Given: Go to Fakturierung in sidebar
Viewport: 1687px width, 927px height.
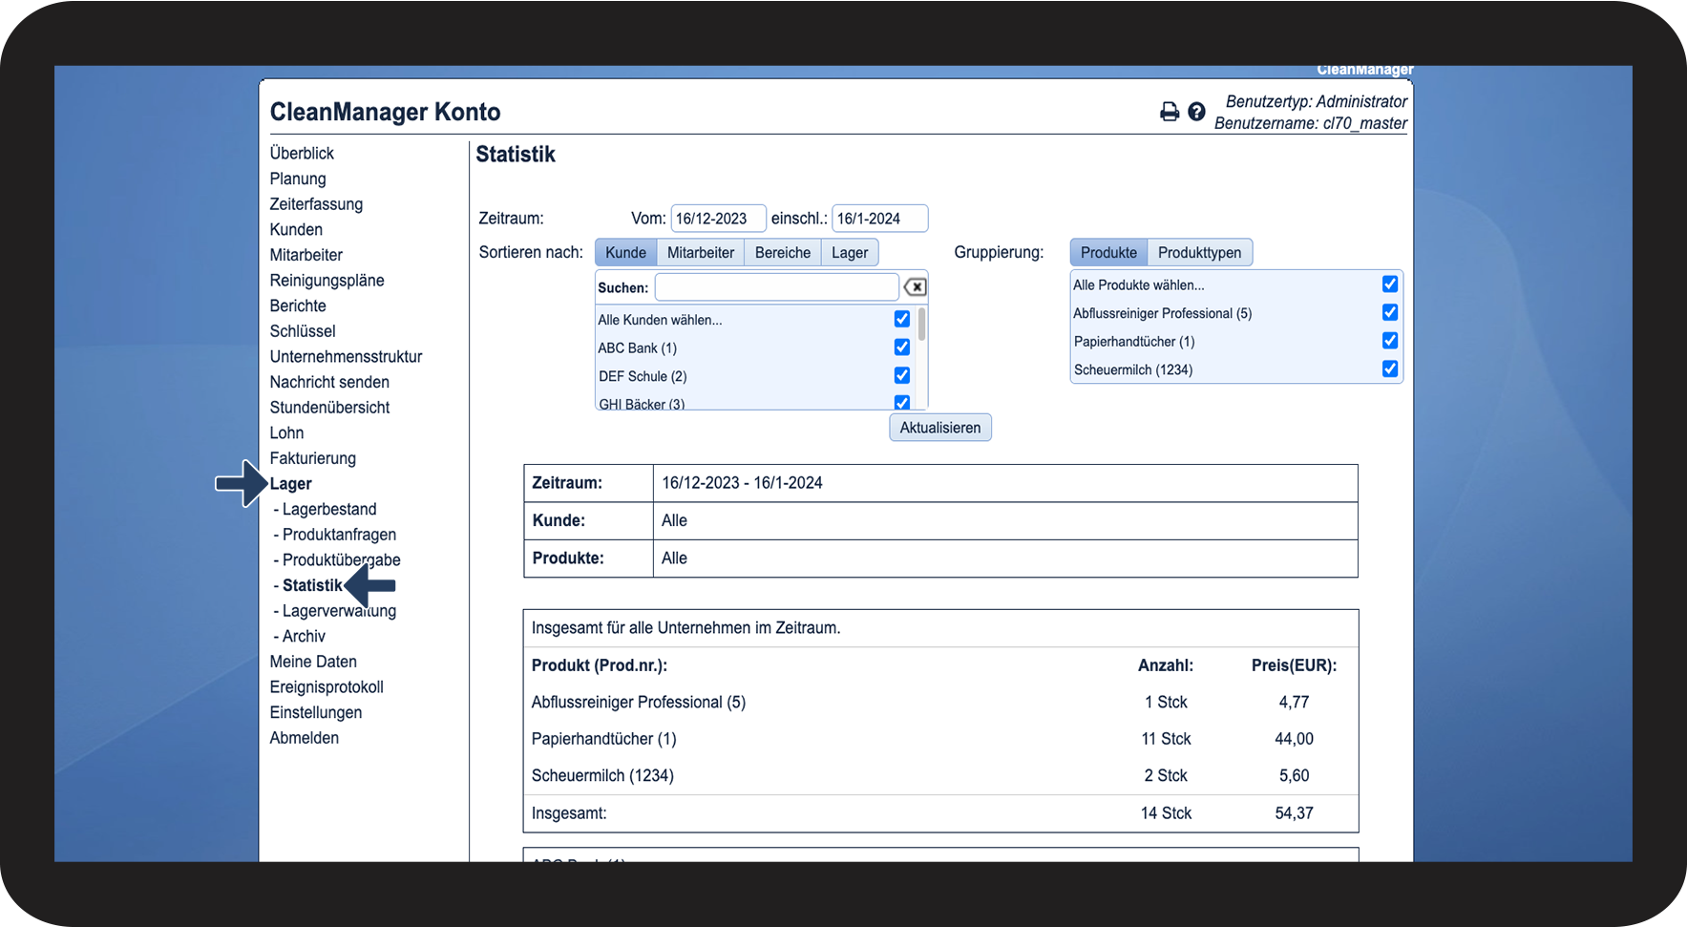Looking at the screenshot, I should (312, 458).
